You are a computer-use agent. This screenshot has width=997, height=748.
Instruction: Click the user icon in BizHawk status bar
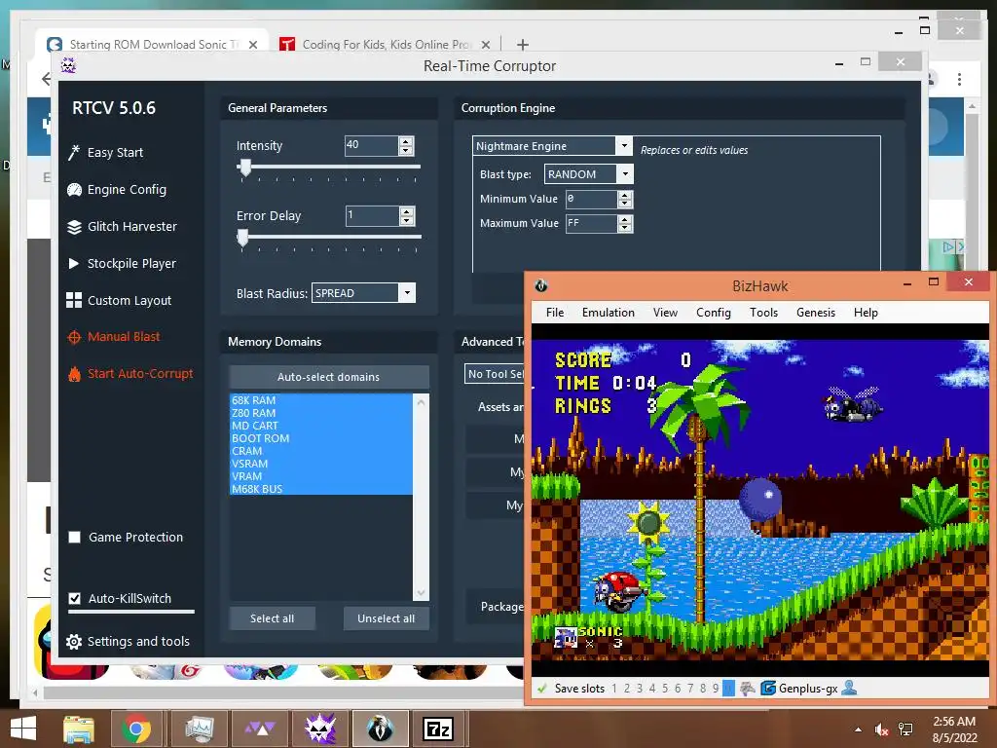pyautogui.click(x=849, y=688)
